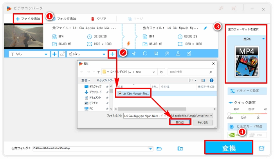Image resolution: width=274 pixels, height=159 pixels.
Task: Expand the audio track なし dropdown
Action: (104, 54)
